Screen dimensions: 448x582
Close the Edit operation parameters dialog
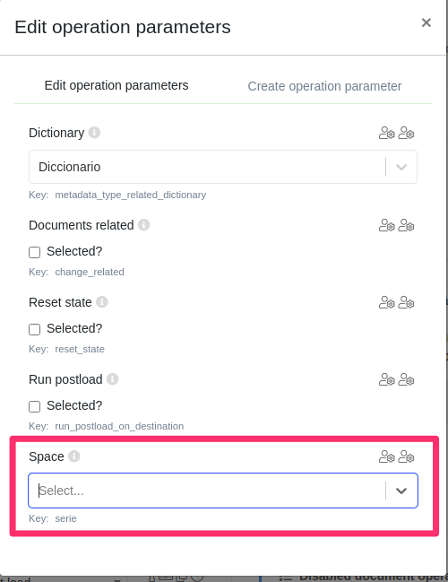(x=426, y=22)
